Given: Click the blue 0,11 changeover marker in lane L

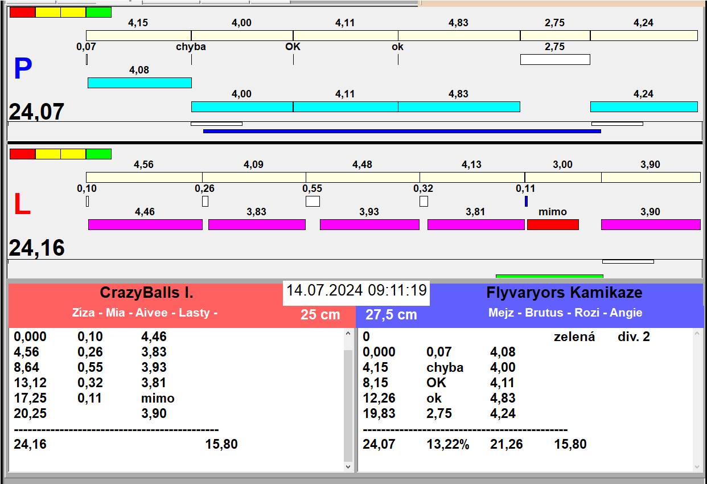Looking at the screenshot, I should click(x=526, y=201).
